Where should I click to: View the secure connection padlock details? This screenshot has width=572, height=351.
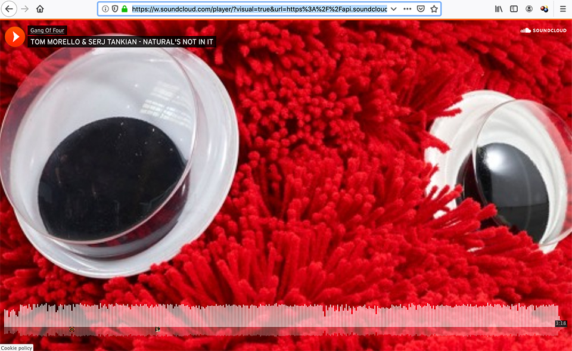click(125, 9)
